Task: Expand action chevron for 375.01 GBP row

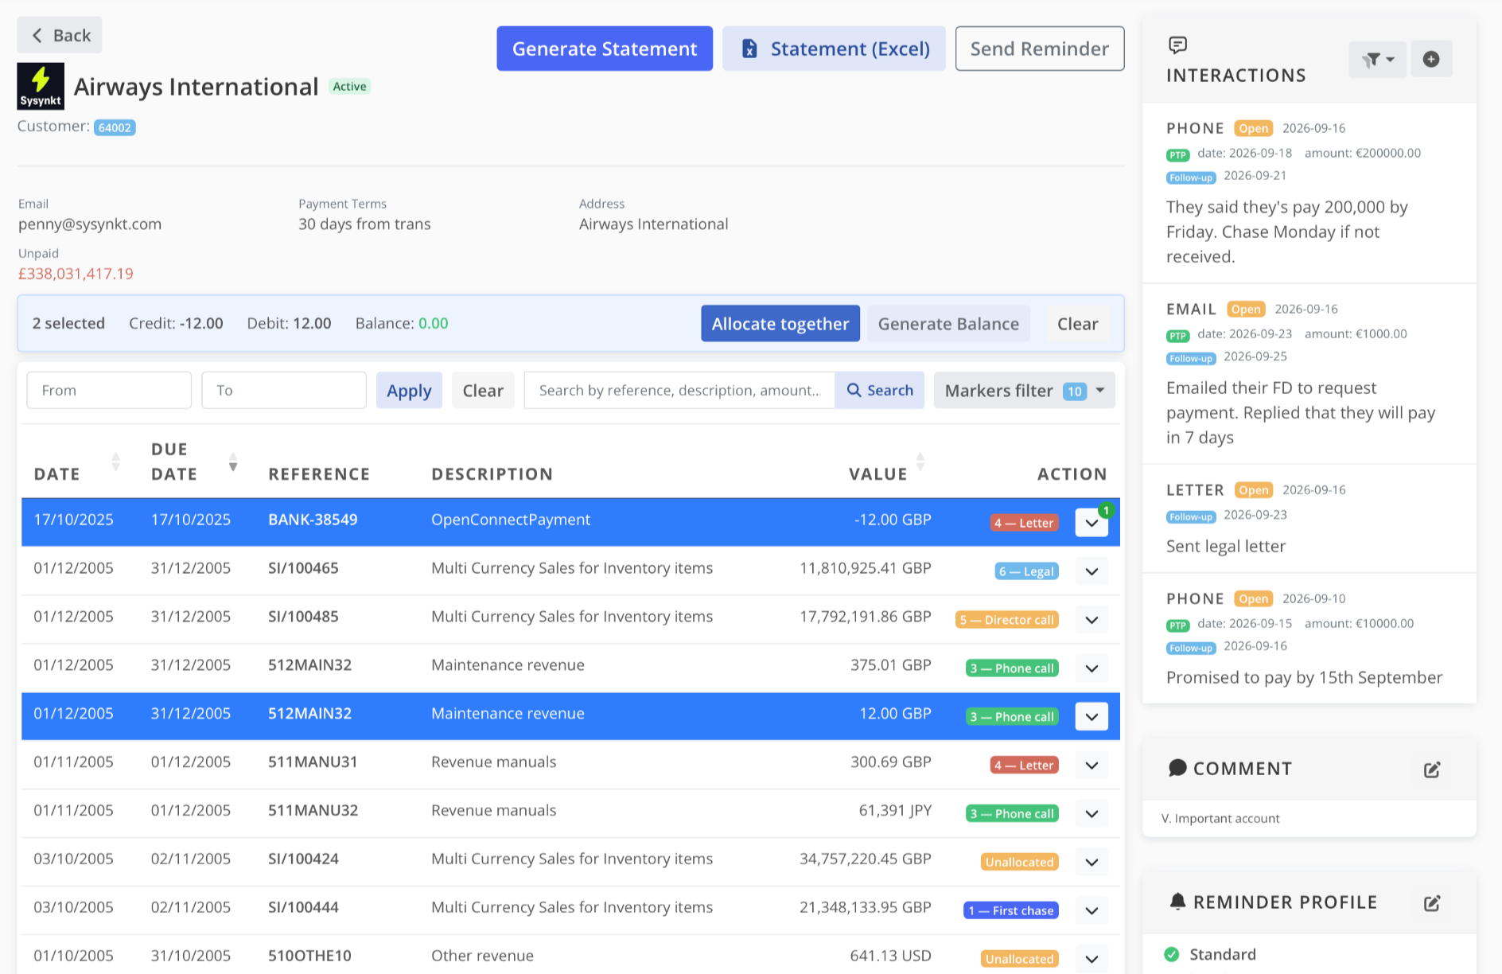Action: click(x=1091, y=668)
